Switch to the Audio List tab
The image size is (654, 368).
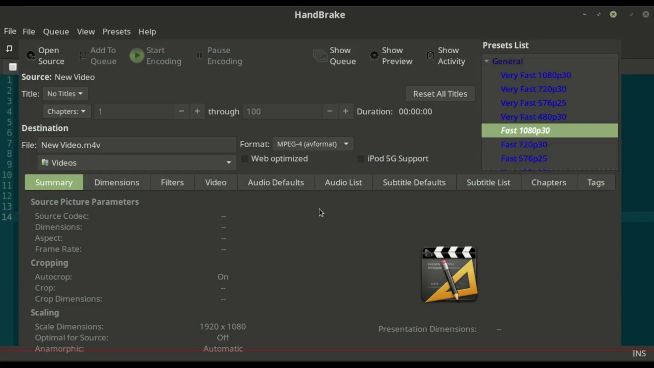click(343, 182)
